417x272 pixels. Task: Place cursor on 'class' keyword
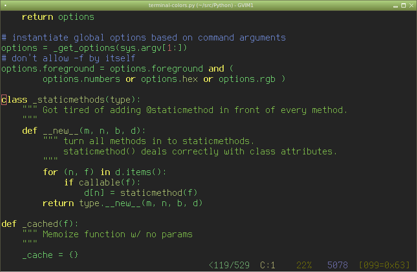tap(15, 100)
